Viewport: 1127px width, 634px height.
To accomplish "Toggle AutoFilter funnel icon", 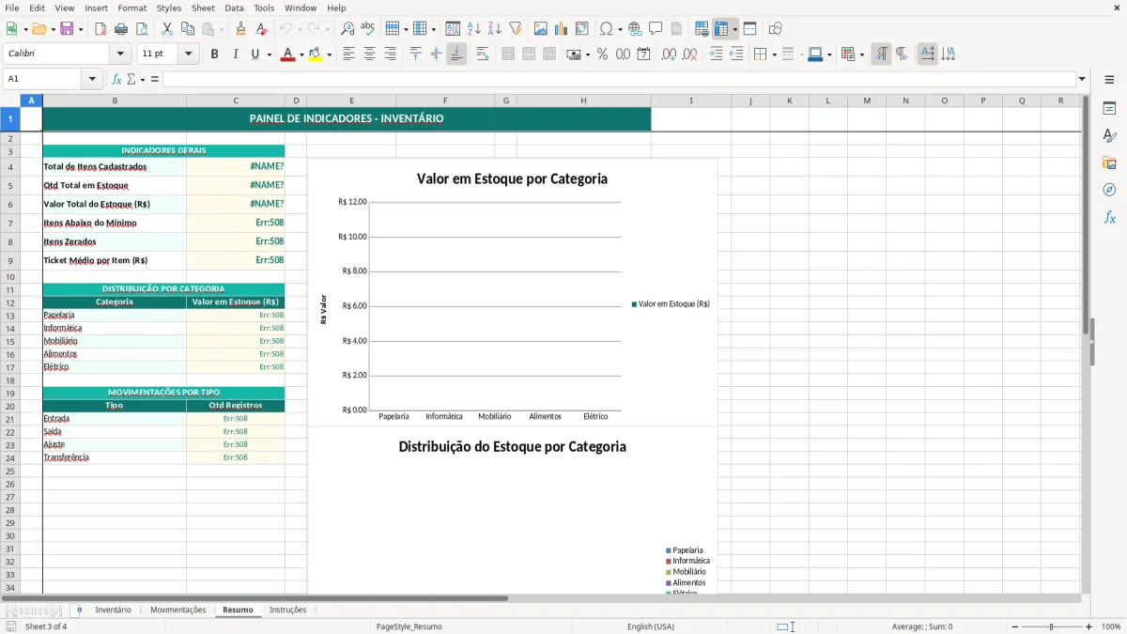I will pos(516,29).
